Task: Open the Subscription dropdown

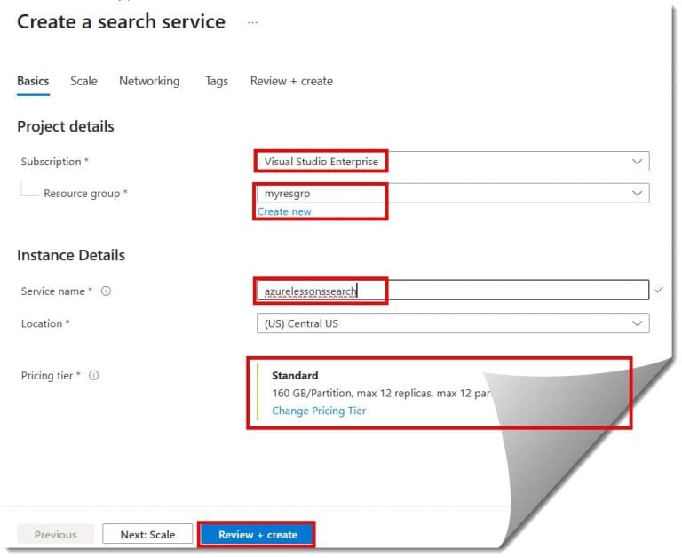Action: pos(453,162)
